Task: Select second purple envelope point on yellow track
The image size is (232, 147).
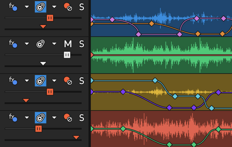Action: [123, 92]
